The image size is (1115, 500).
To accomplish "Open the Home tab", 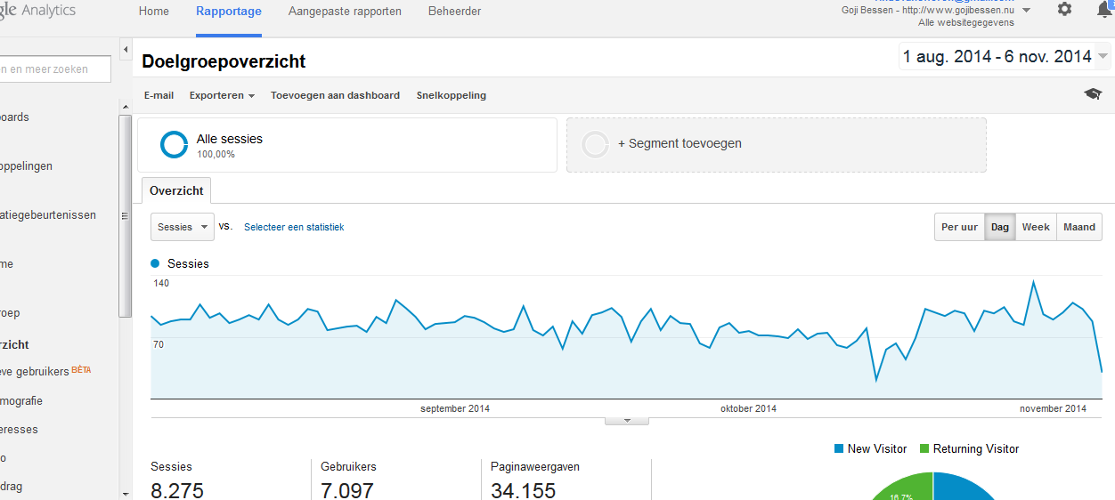I will [154, 12].
